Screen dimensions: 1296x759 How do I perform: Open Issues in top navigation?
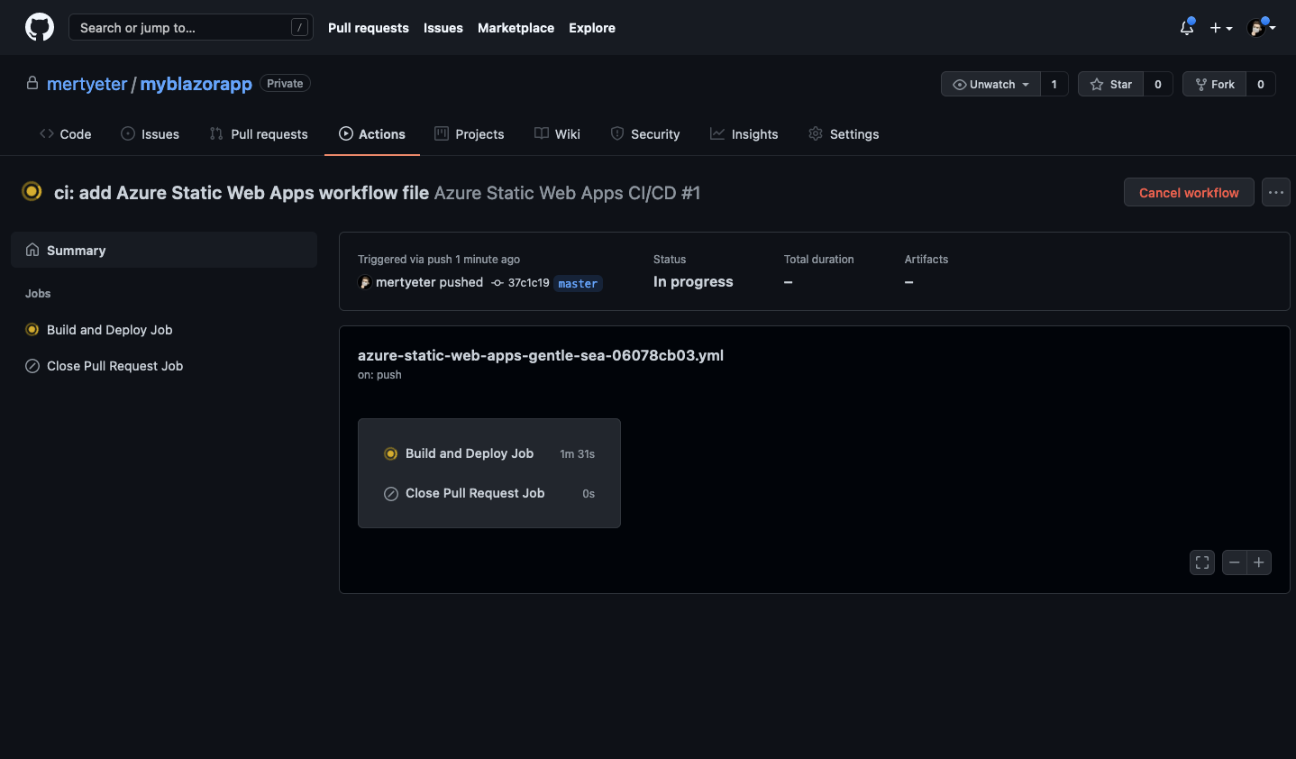point(443,28)
